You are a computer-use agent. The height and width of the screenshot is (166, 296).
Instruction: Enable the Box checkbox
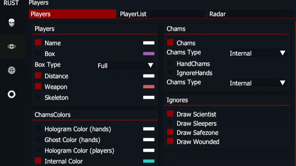coord(38,53)
